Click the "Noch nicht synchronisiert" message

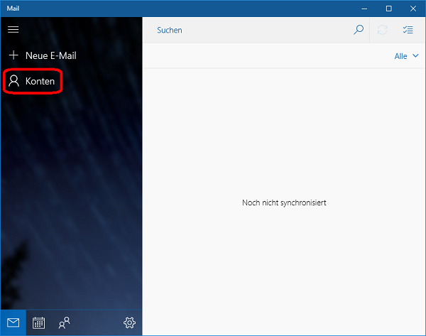click(x=284, y=203)
